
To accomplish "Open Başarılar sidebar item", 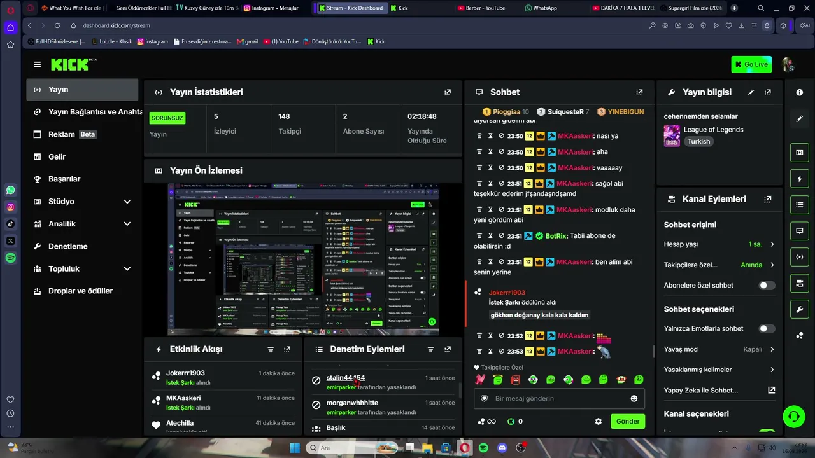I will pyautogui.click(x=82, y=179).
